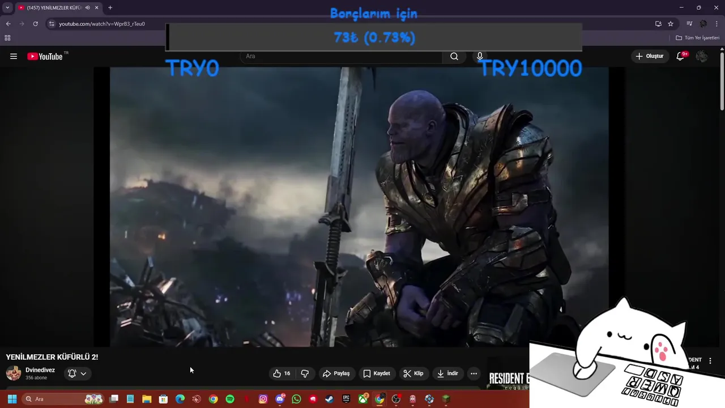
Task: Mute the tab via speaker icon
Action: 87,8
